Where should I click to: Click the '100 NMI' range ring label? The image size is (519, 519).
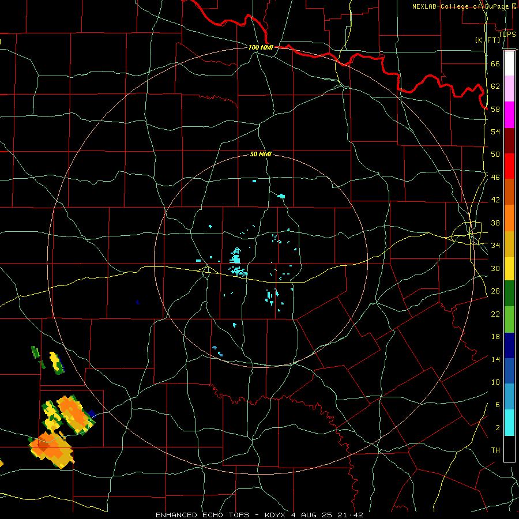coord(261,47)
